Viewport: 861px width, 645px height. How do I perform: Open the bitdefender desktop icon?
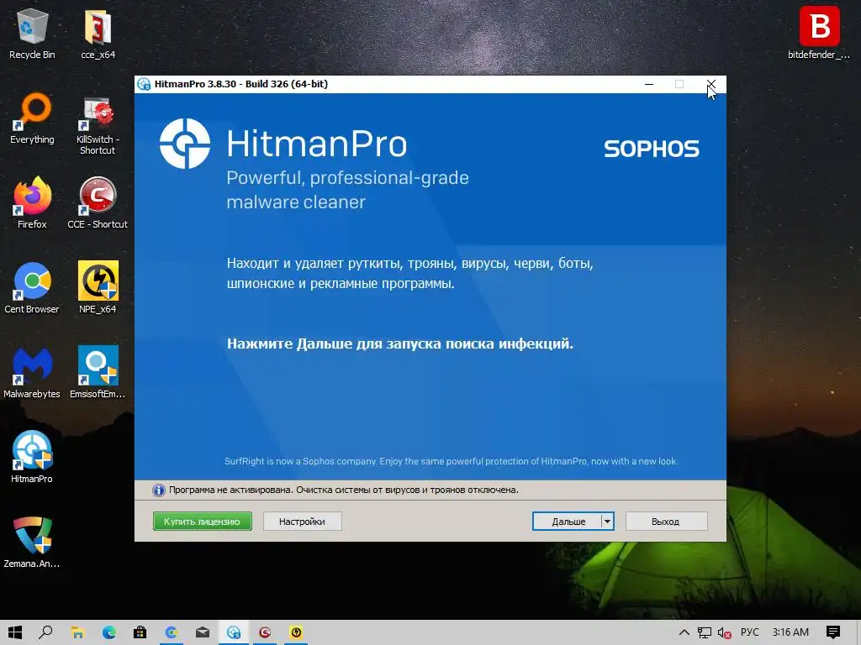[819, 33]
